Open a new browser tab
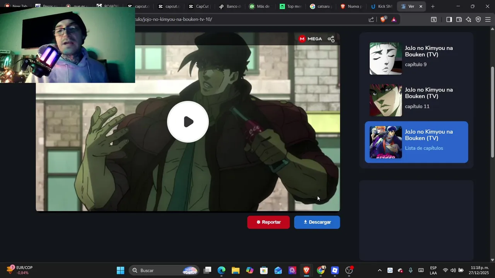The image size is (495, 278). [x=433, y=7]
